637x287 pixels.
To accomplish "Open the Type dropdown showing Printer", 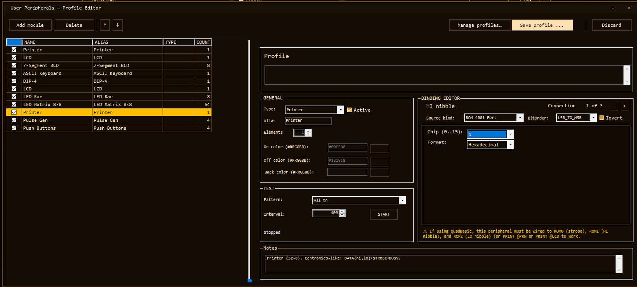I will [315, 110].
